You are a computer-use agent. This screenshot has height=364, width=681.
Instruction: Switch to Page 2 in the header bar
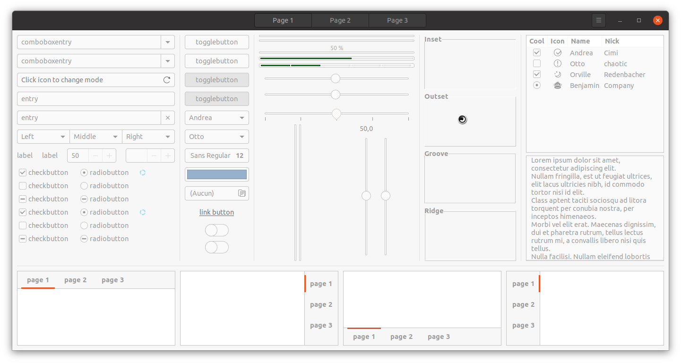coord(340,20)
